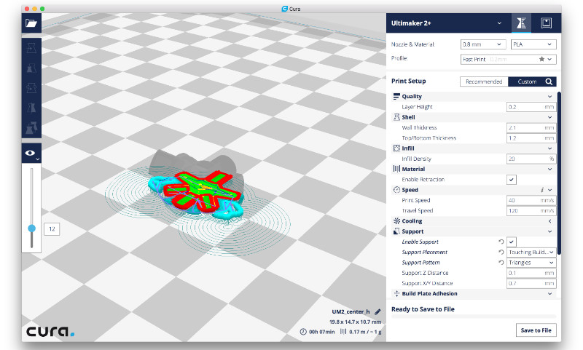Click the Cooling section fan icon
The image size is (583, 350).
396,221
